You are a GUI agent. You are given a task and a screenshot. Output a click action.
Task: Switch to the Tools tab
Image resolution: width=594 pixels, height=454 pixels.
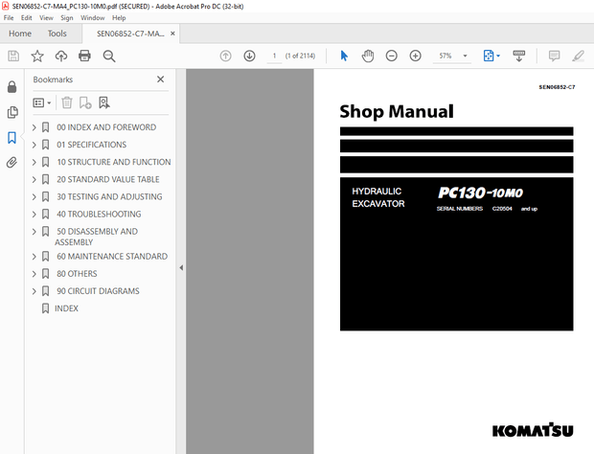tap(57, 34)
